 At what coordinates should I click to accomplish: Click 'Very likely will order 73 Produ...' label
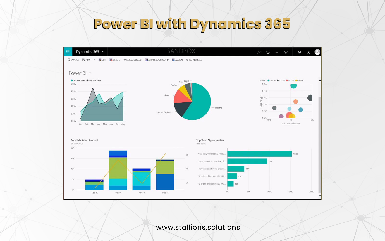(x=212, y=154)
